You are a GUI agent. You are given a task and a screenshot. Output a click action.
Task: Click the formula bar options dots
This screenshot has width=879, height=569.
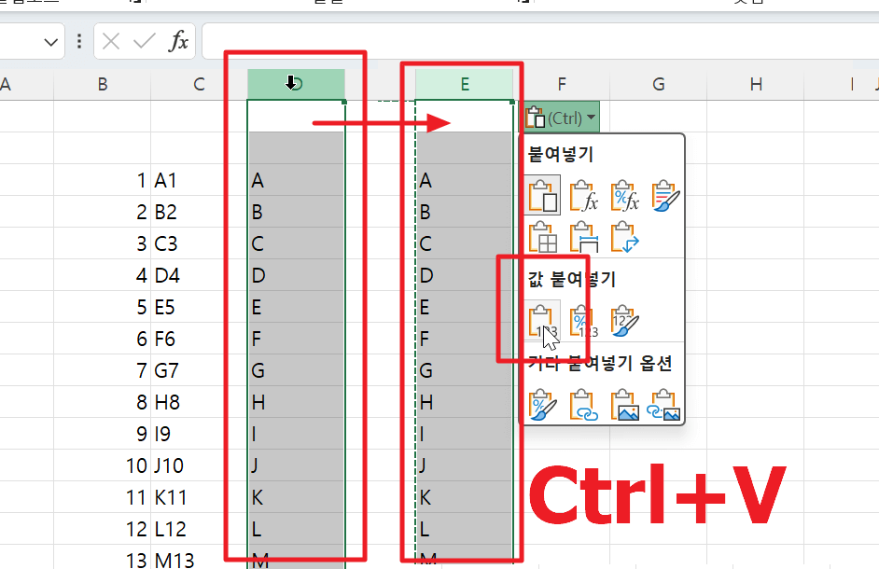[79, 41]
